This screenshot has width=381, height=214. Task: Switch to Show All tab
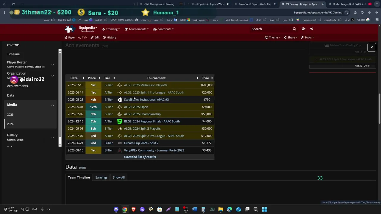tap(119, 177)
